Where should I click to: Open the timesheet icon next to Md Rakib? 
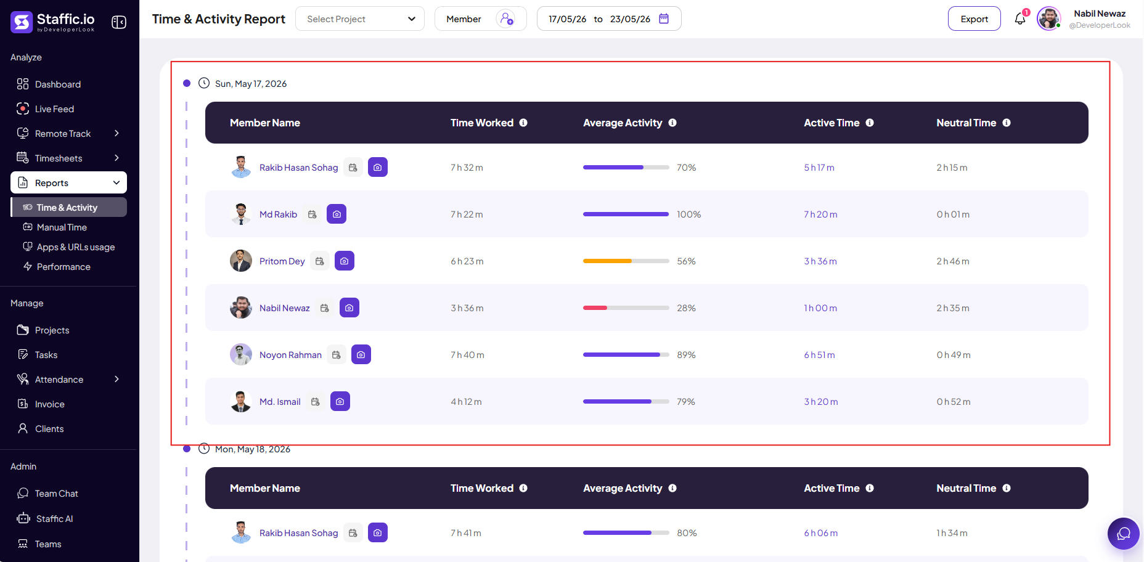(313, 214)
